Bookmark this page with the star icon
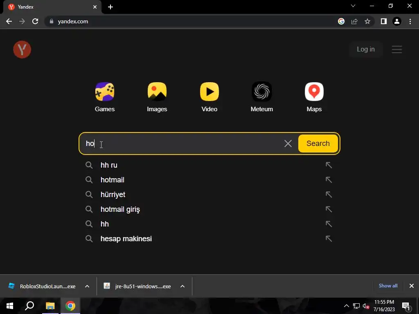 pyautogui.click(x=367, y=21)
